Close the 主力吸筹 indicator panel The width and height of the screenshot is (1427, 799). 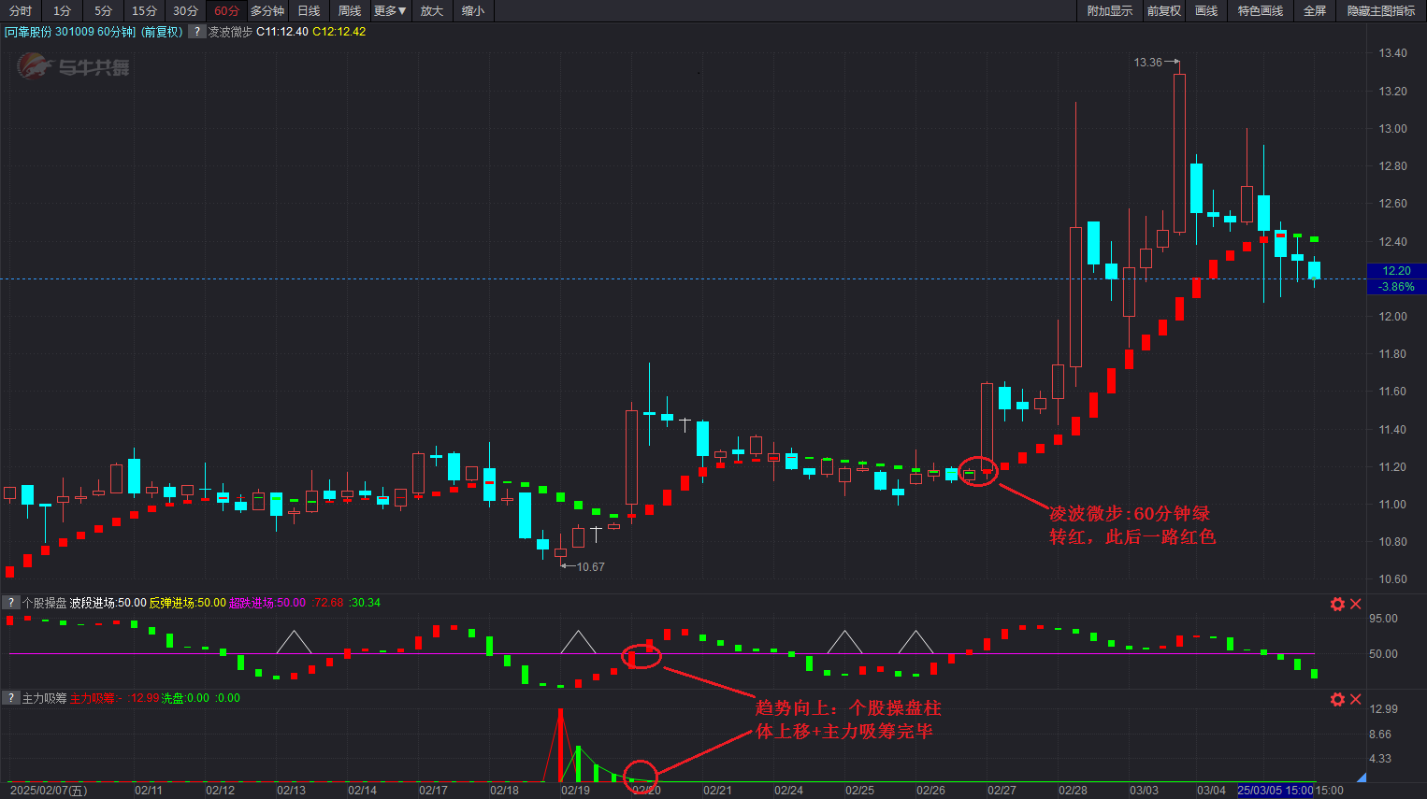pyautogui.click(x=1356, y=700)
